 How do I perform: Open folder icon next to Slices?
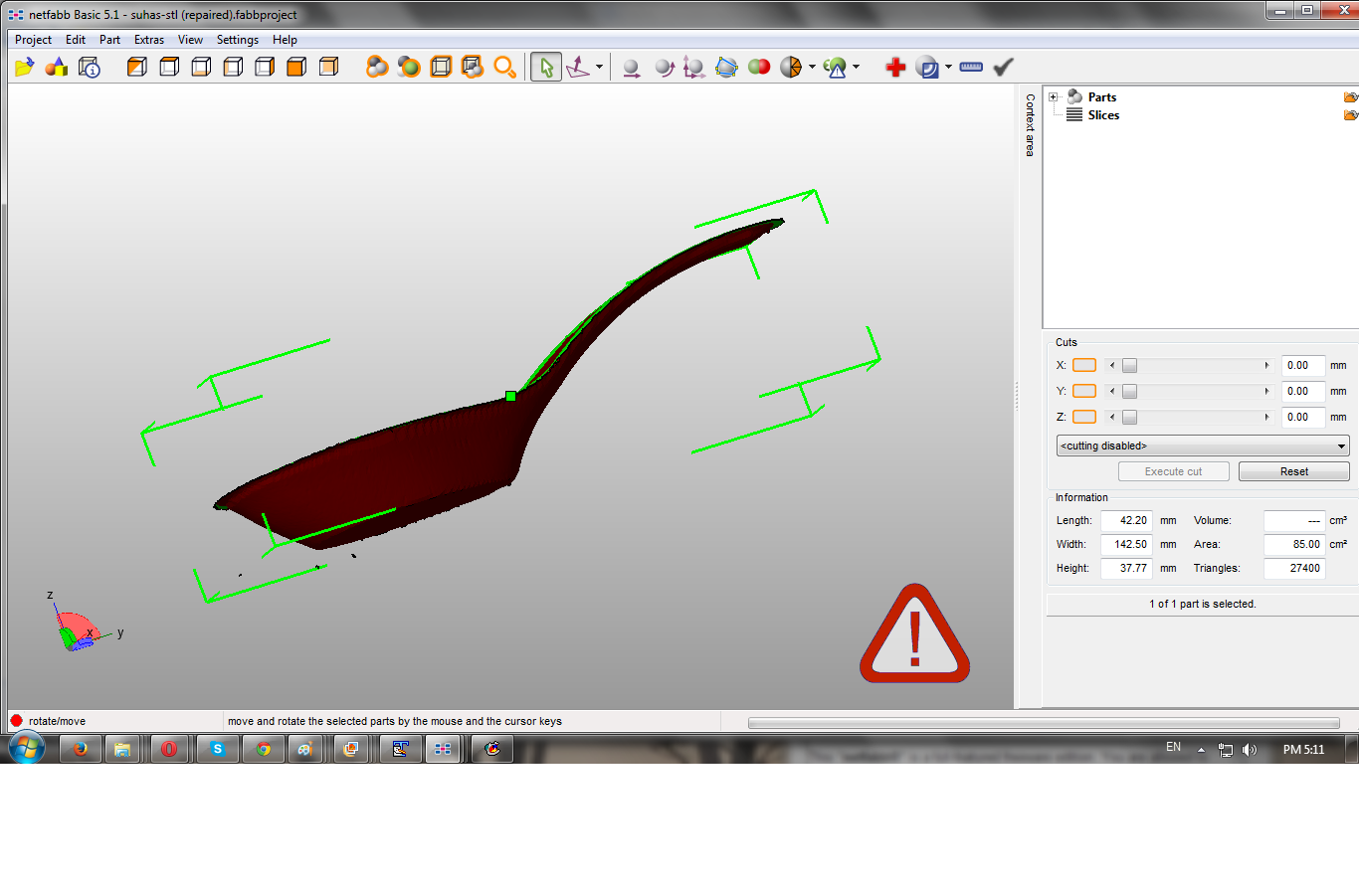[x=1350, y=115]
